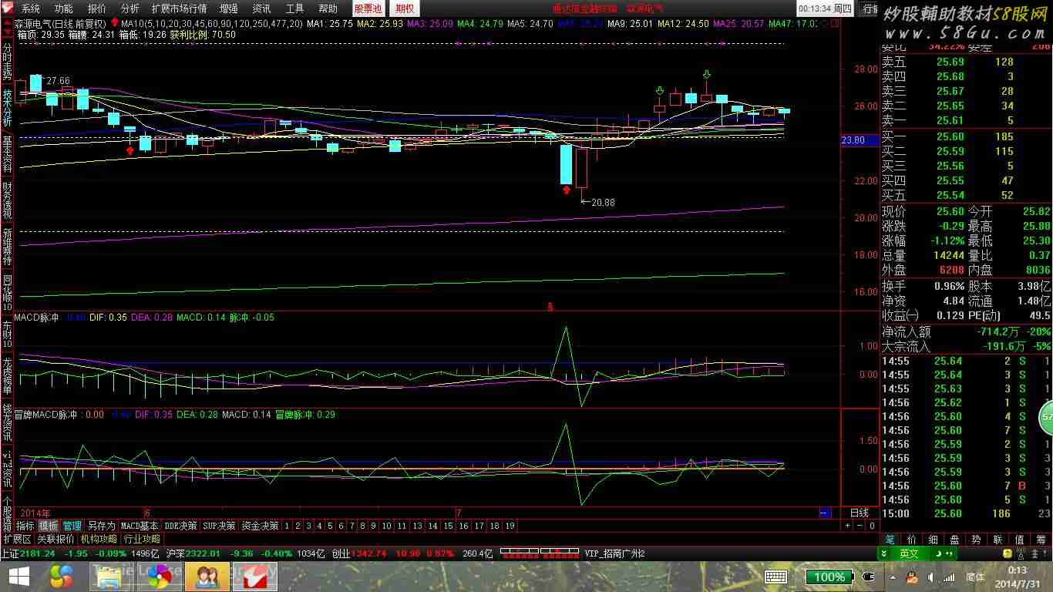Switch to the MACD基本 template tab

pyautogui.click(x=140, y=526)
